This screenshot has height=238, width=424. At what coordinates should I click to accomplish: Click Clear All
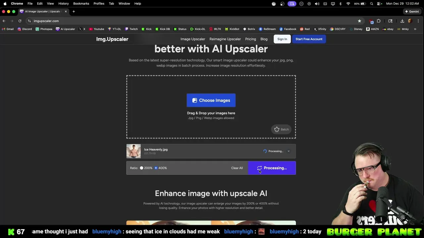[x=237, y=168]
